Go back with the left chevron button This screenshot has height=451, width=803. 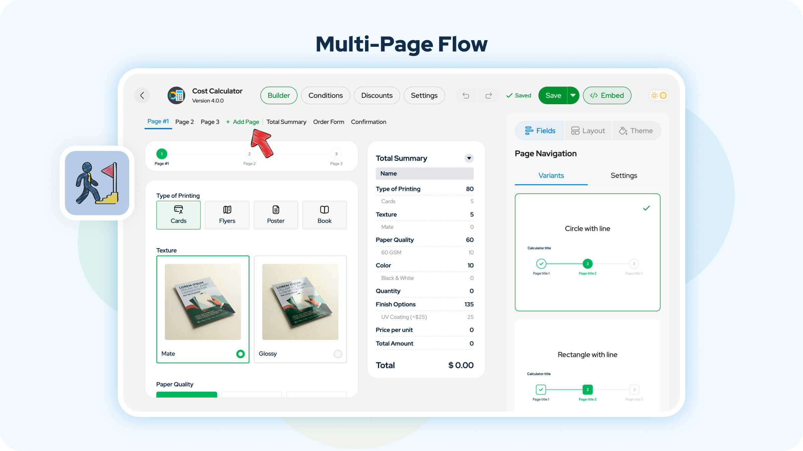pos(142,96)
